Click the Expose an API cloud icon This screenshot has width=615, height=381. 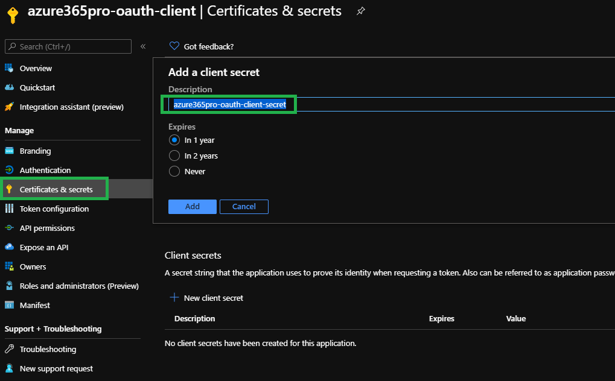click(9, 247)
